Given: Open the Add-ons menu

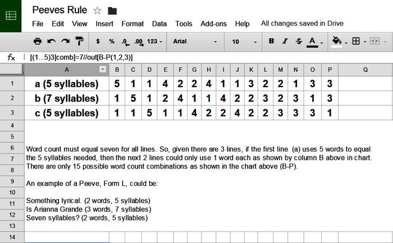Looking at the screenshot, I should click(x=213, y=24).
